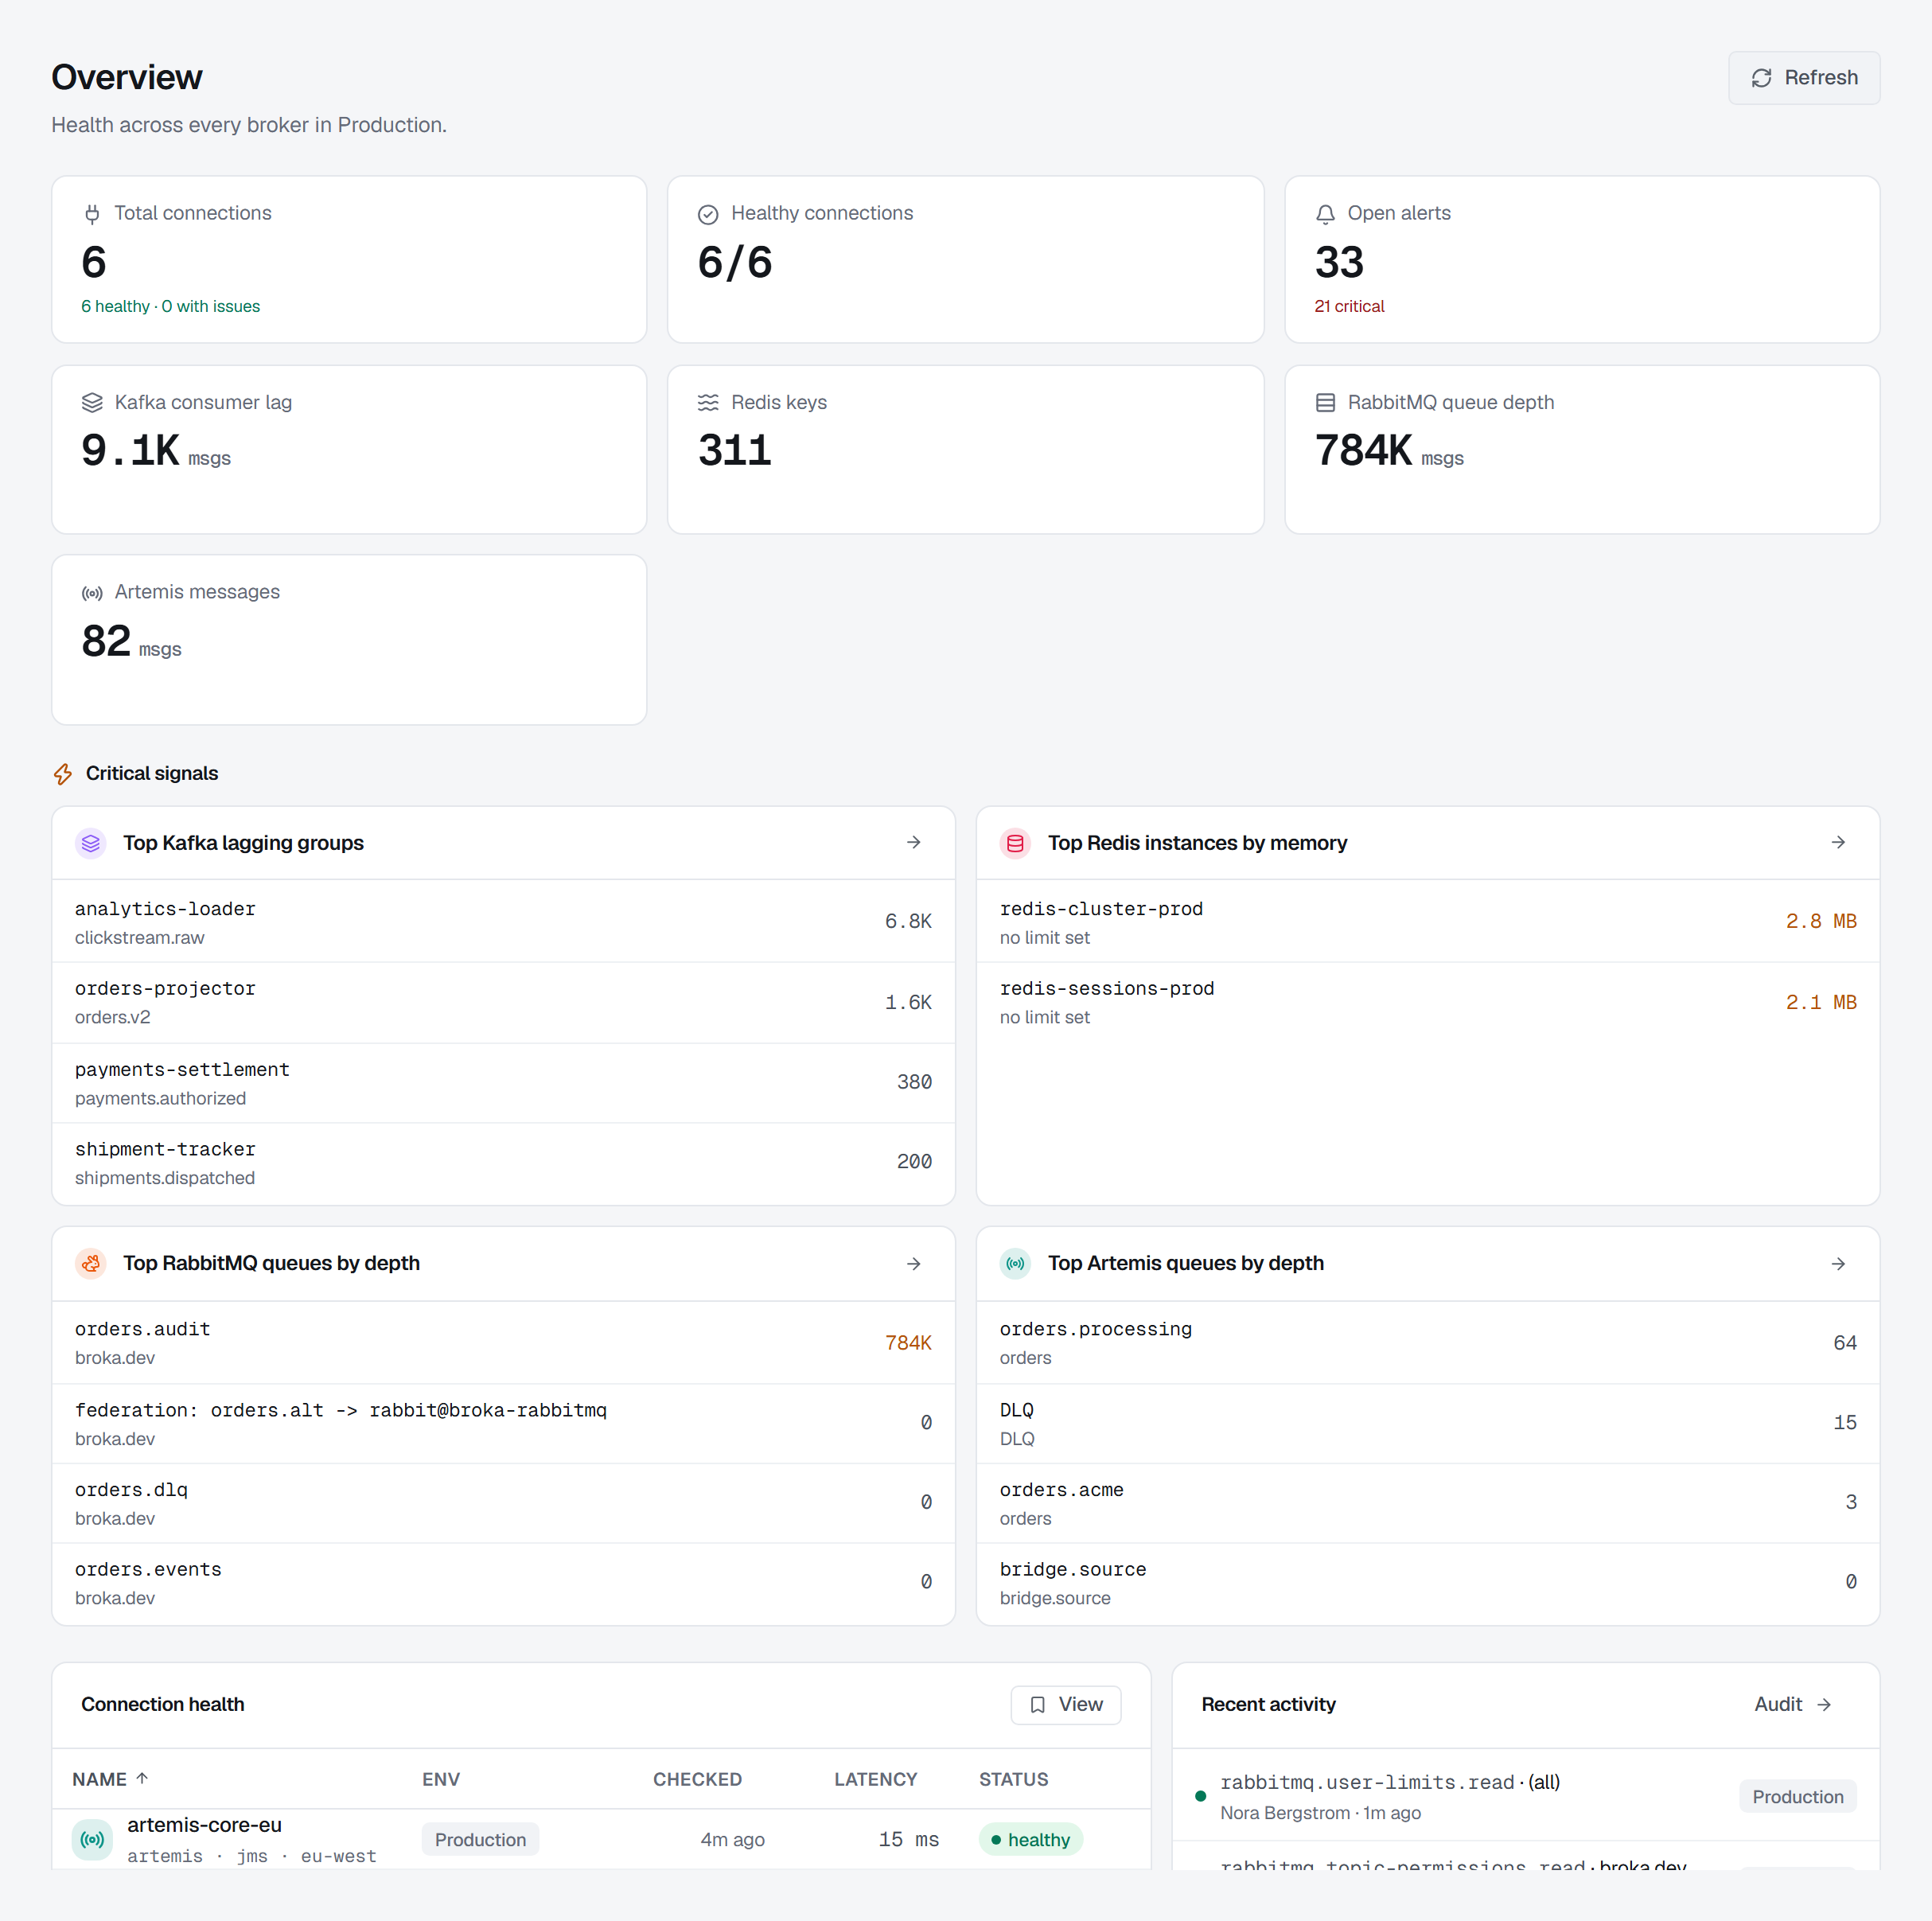This screenshot has height=1921, width=1932.
Task: Click the waves icon beside Redis keys
Action: point(708,403)
